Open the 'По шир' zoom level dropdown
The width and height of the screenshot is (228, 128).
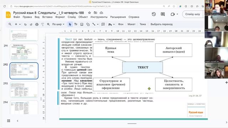58,24
